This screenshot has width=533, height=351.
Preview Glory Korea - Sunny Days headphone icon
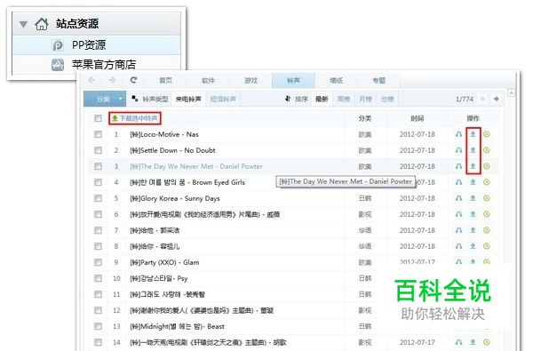(x=458, y=198)
